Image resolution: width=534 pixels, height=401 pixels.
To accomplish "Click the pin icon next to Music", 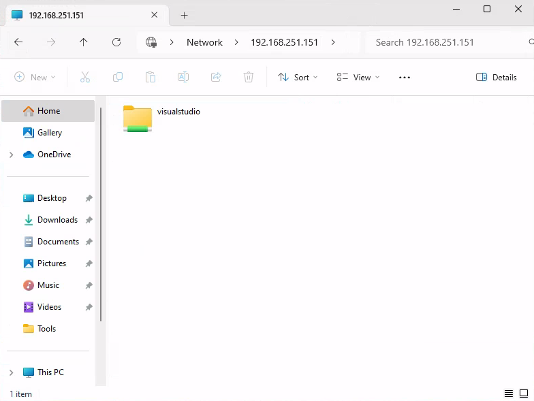I will tap(89, 285).
